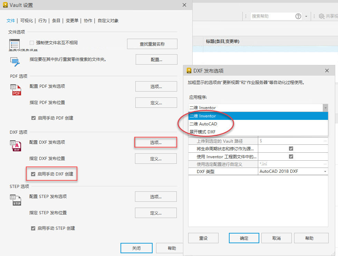The image size is (338, 256).
Task: Close the DXF 发布选项 dialog
Action: pos(327,70)
